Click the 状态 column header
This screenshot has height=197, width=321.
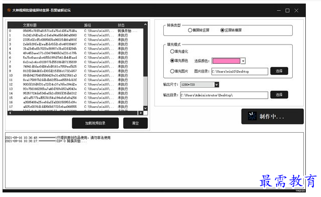pos(121,25)
